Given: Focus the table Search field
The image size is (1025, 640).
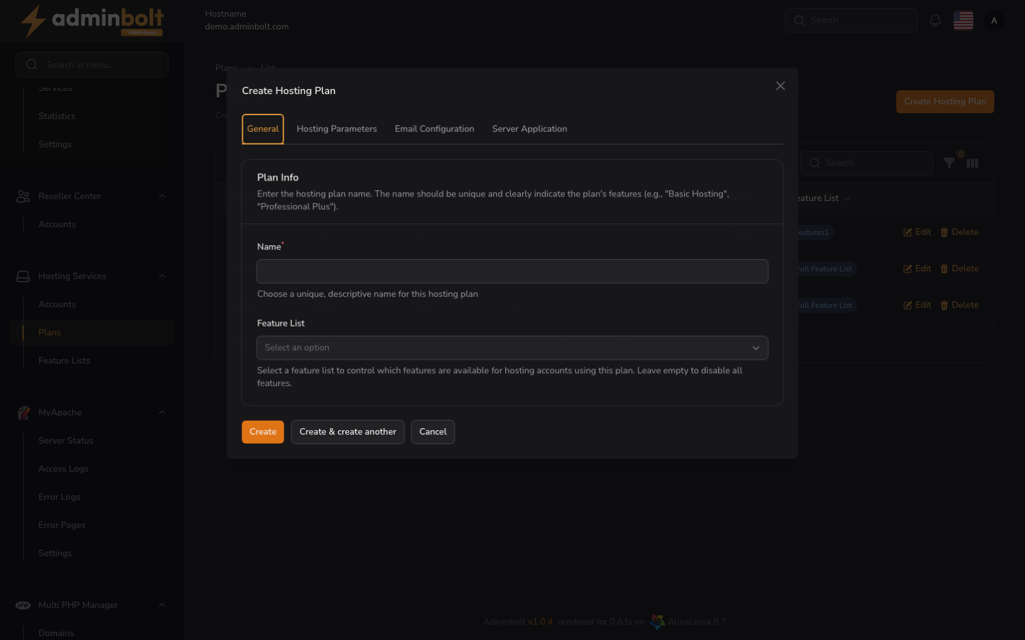Looking at the screenshot, I should (867, 163).
